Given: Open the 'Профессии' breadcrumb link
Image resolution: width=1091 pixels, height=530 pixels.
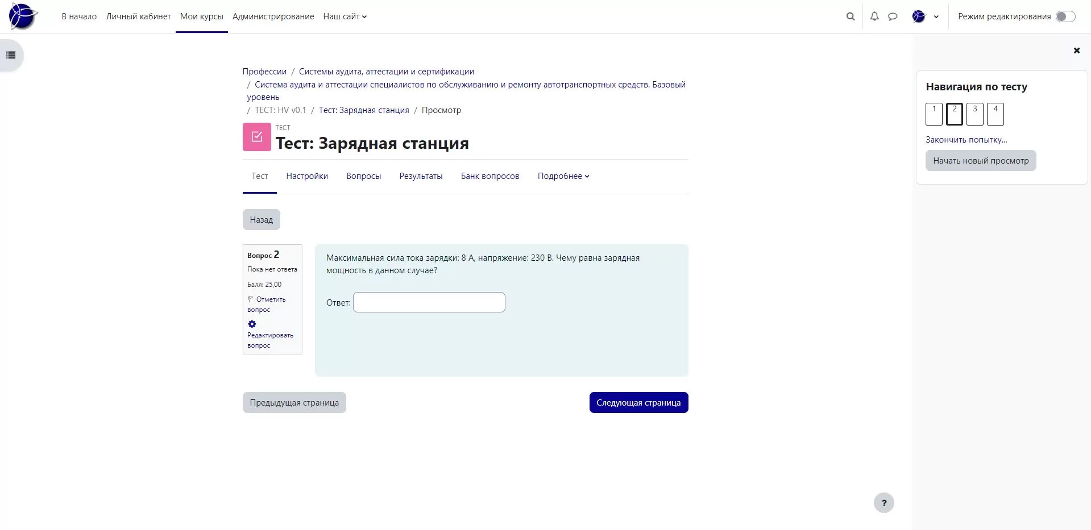Looking at the screenshot, I should (264, 72).
